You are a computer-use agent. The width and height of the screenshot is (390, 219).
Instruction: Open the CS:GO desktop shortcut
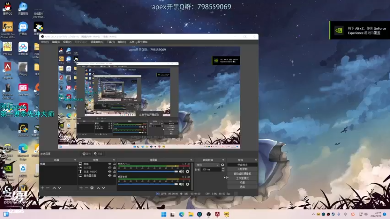pyautogui.click(x=7, y=30)
